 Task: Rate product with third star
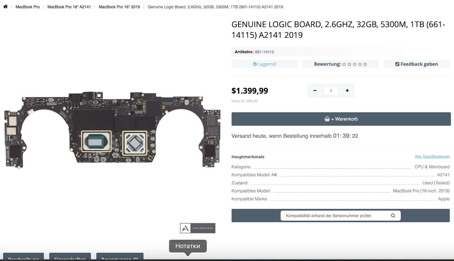click(x=355, y=64)
